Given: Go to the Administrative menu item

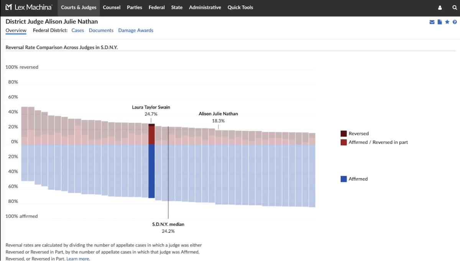Looking at the screenshot, I should coord(205,7).
